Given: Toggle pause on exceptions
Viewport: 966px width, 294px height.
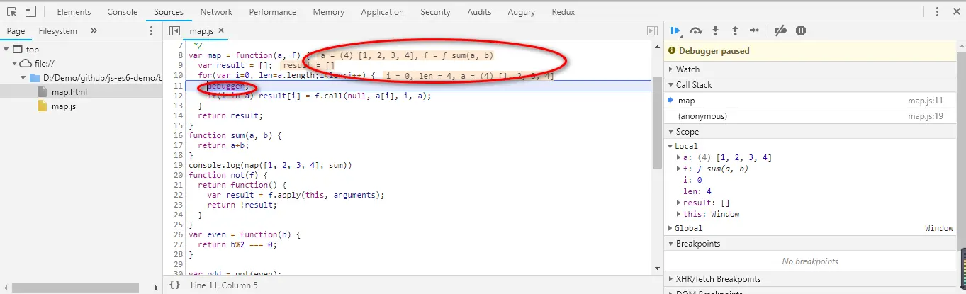Looking at the screenshot, I should [x=801, y=30].
